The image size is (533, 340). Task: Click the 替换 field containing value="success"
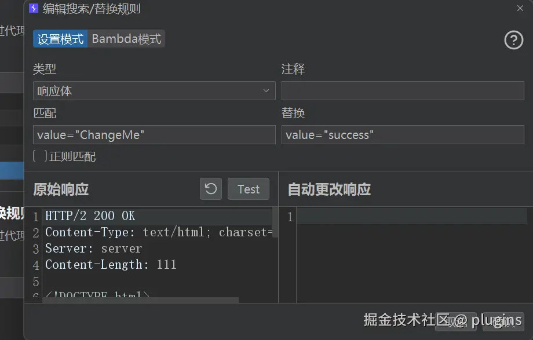coord(402,135)
